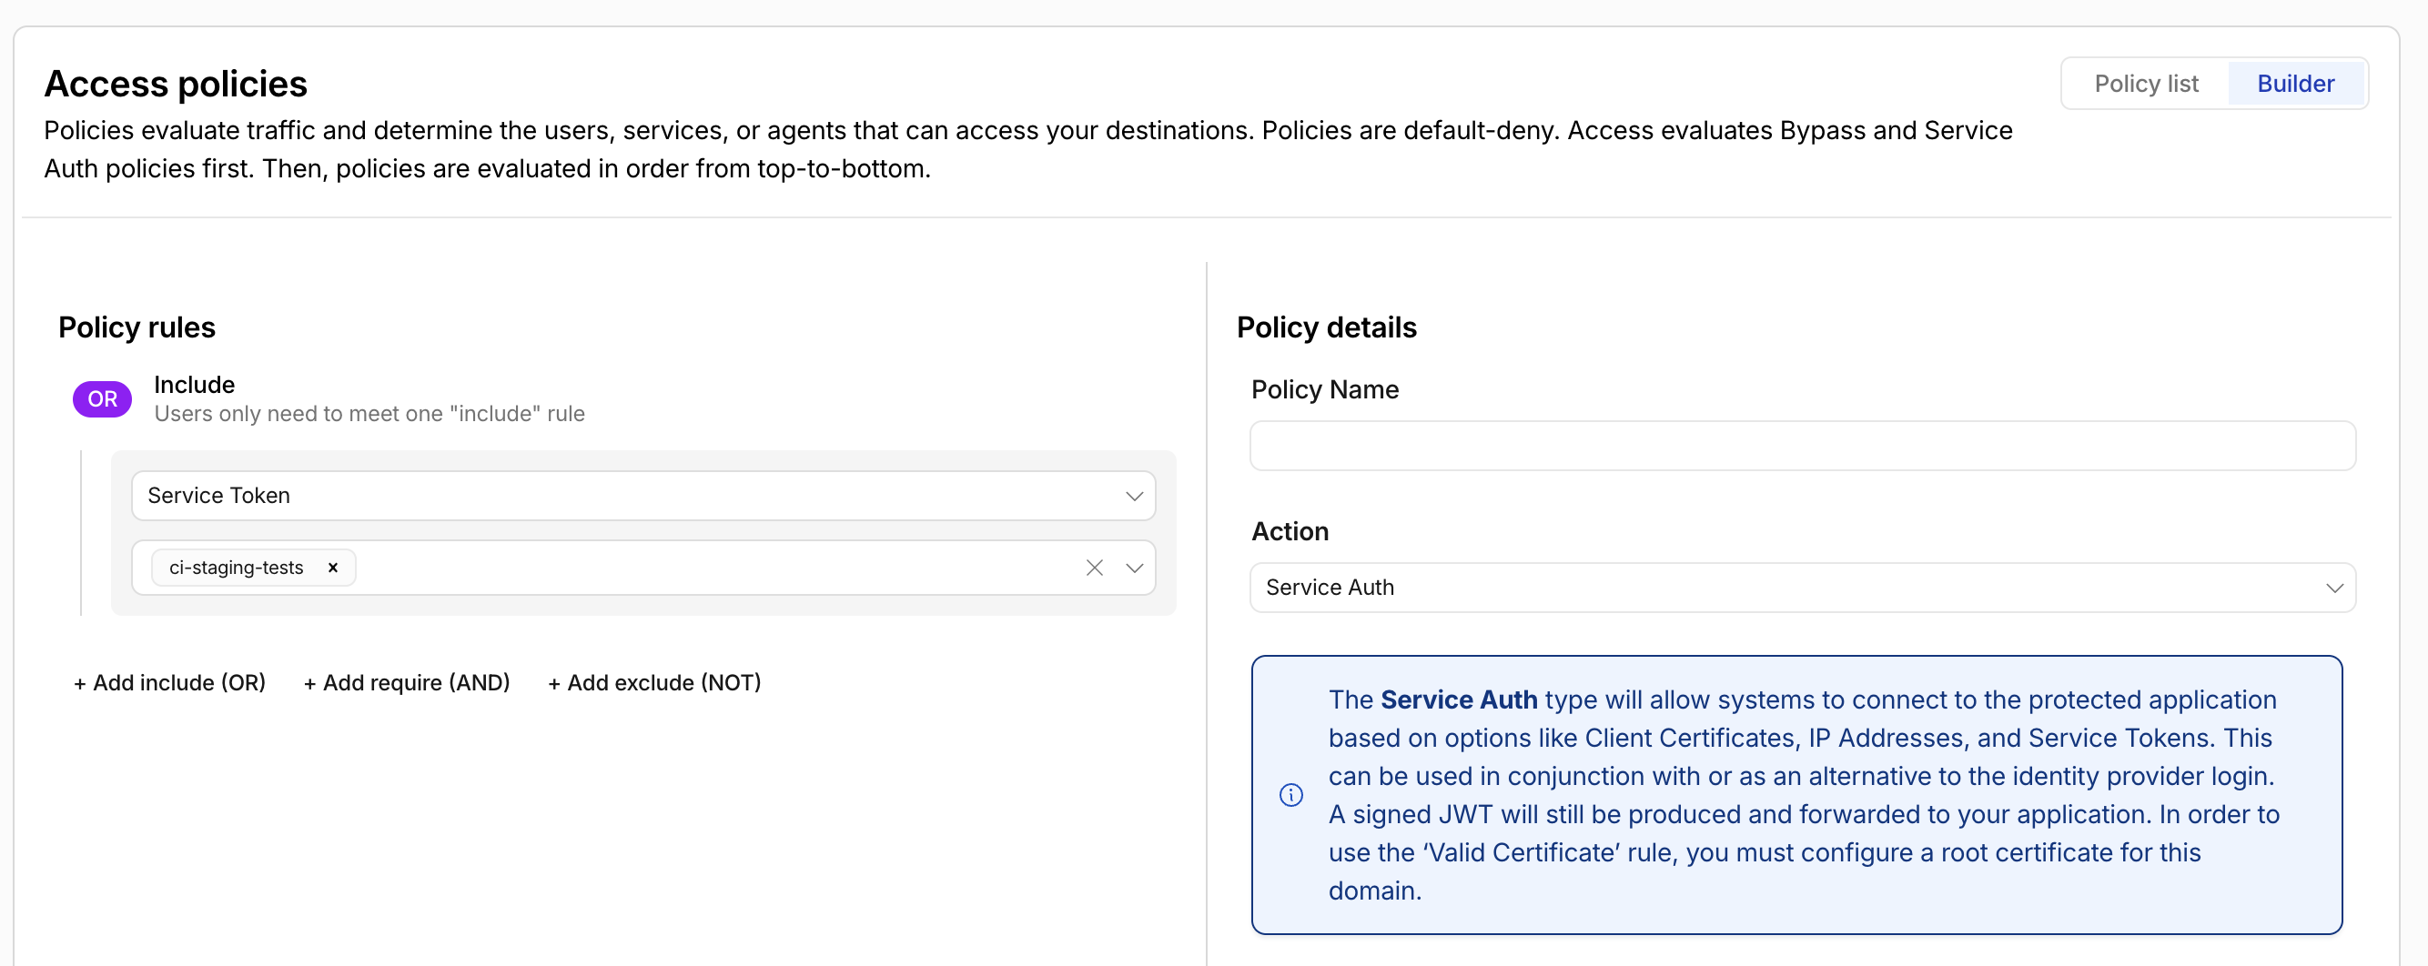Open the Service Token selector dropdown

(642, 496)
